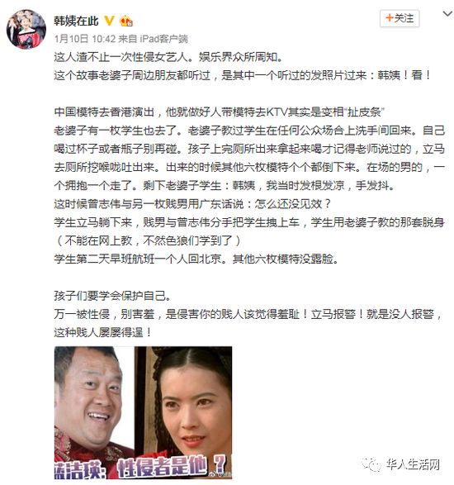
Task: Click the line starting 学生第二天早班航班
Action: click(x=196, y=259)
